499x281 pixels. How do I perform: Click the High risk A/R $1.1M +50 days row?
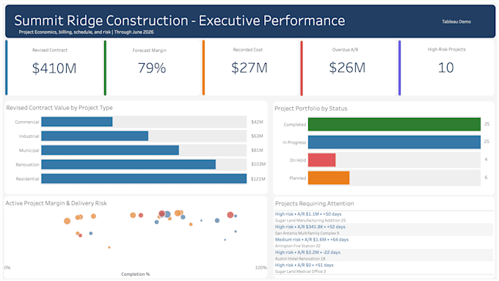point(308,214)
